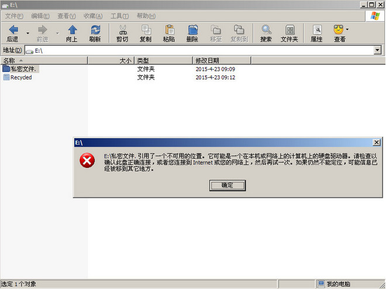Click date 2015-4-23 09:09 cell
Screen dimensions: 386x289
[215, 69]
